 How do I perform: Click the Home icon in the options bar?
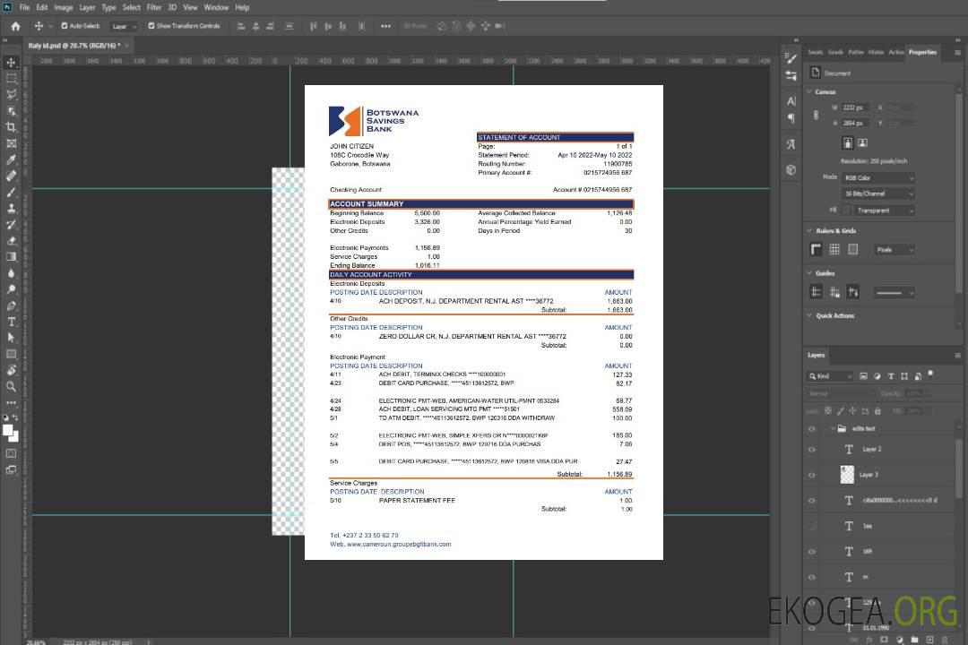click(x=15, y=26)
